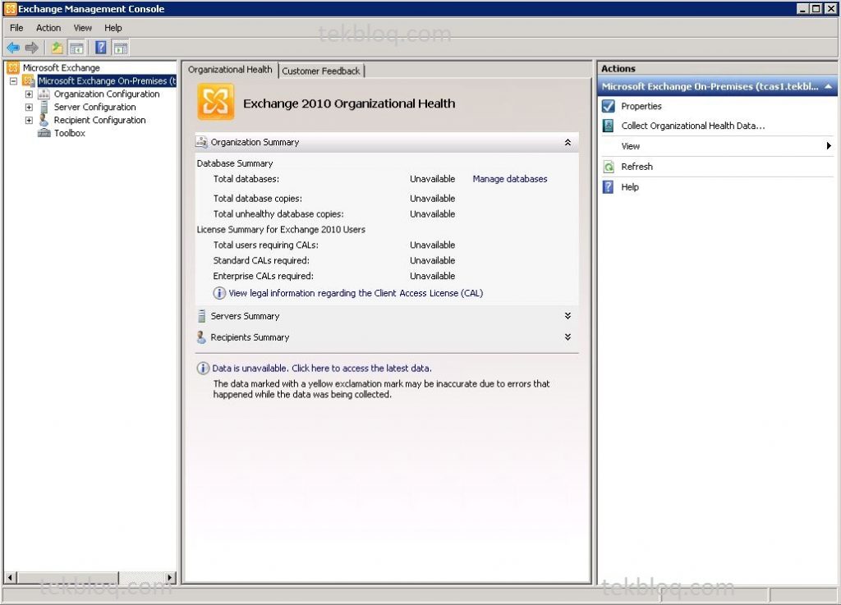Select the Microsoft Exchange root node
The width and height of the screenshot is (841, 605).
(x=61, y=67)
